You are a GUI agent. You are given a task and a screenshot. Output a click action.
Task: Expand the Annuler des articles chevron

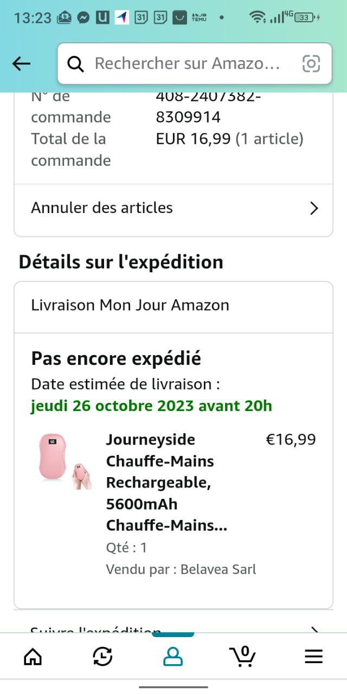pyautogui.click(x=313, y=208)
